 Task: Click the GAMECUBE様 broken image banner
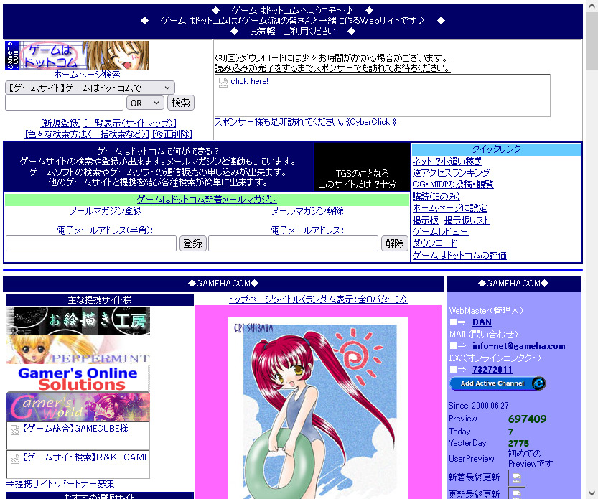coord(78,436)
